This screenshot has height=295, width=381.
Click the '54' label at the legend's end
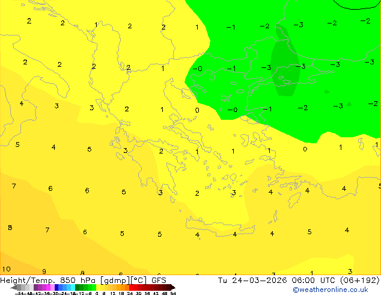point(173,293)
